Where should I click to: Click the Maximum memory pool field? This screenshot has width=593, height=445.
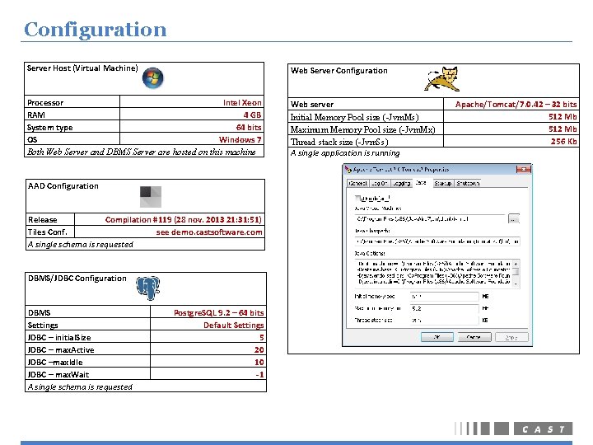pyautogui.click(x=445, y=308)
